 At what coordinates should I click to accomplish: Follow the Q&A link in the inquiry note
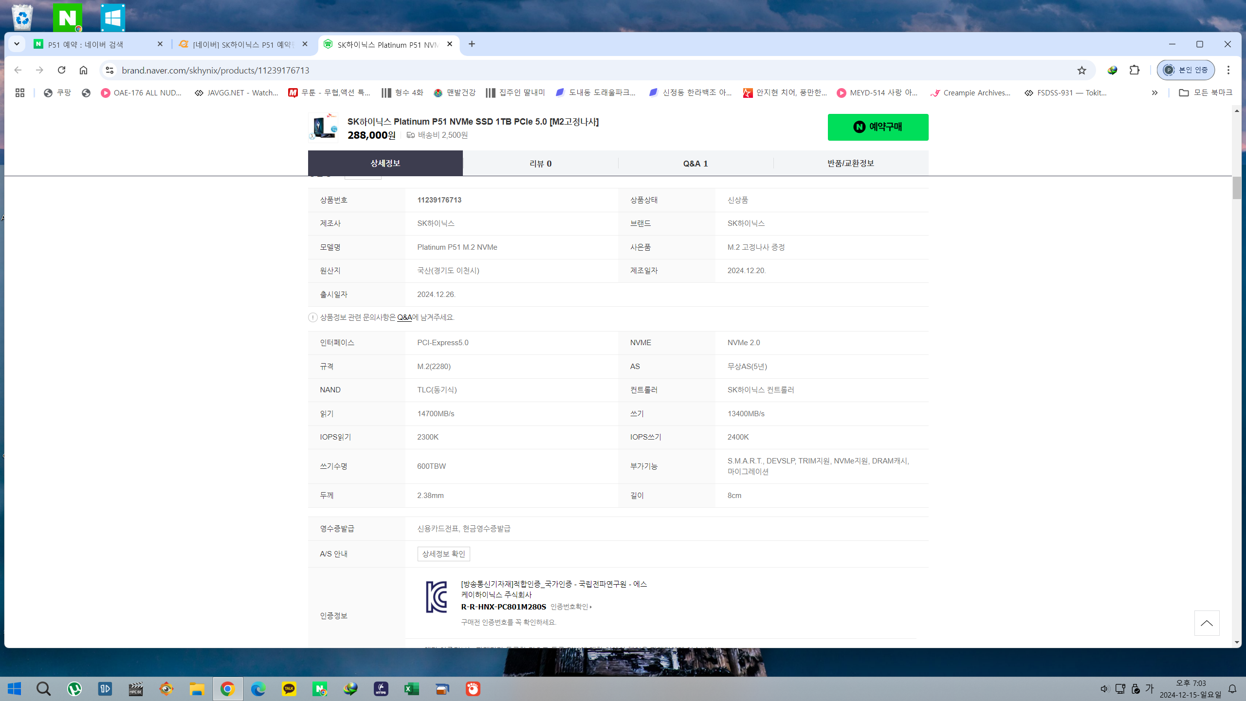pyautogui.click(x=404, y=317)
